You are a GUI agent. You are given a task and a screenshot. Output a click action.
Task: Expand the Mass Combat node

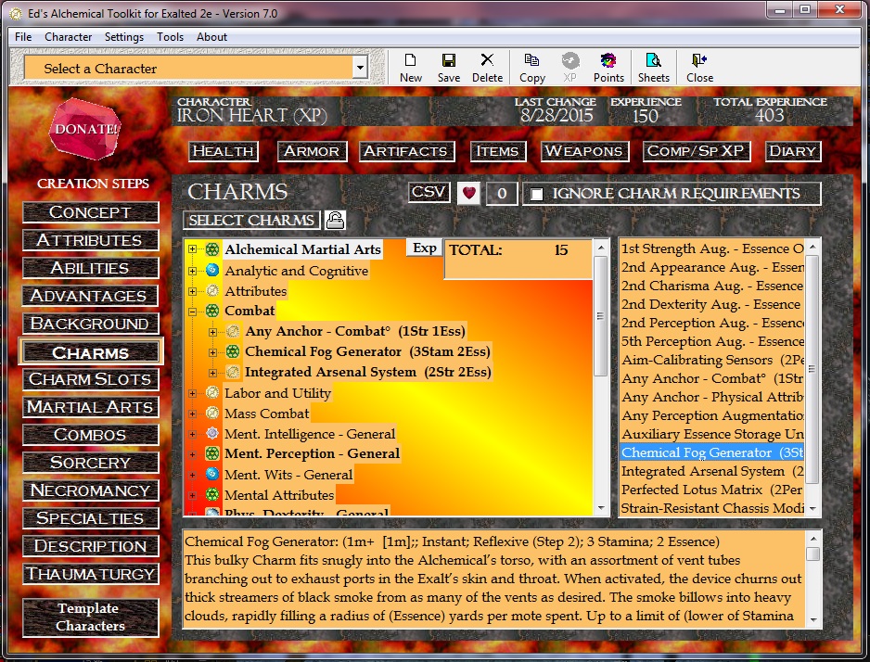[x=193, y=414]
